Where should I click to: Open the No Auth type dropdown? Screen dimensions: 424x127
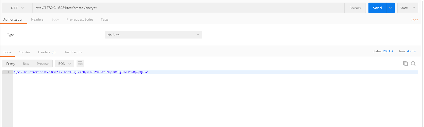(153, 35)
